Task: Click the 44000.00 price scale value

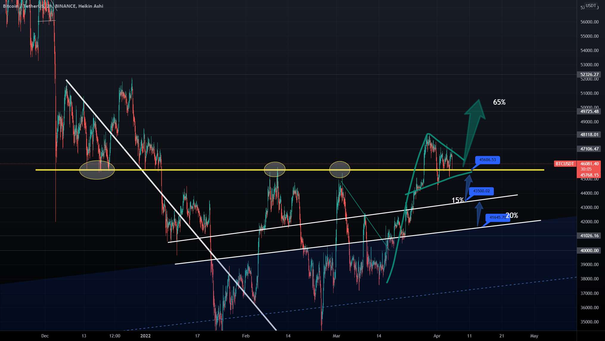Action: [x=590, y=193]
